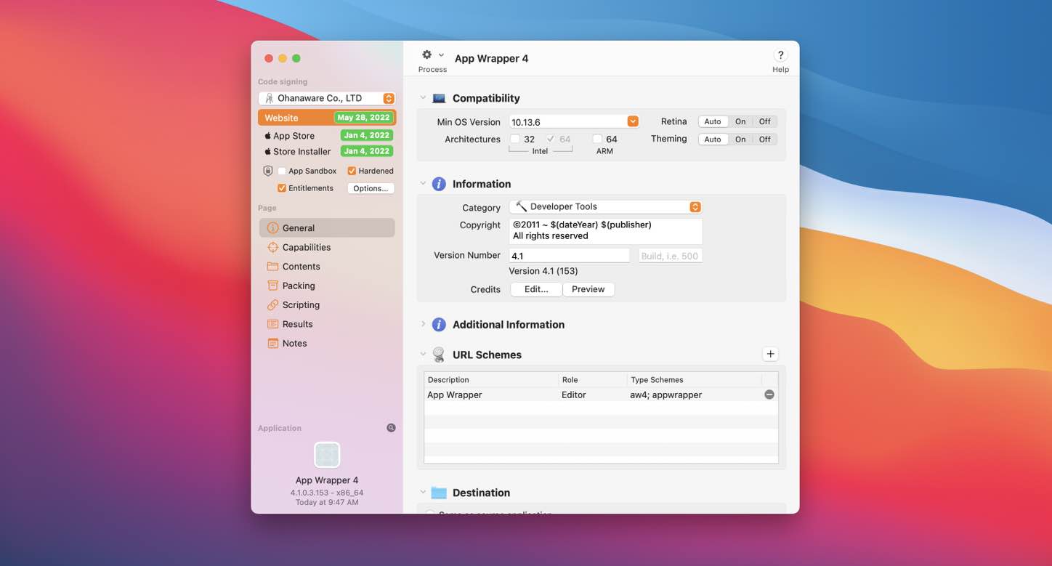Image resolution: width=1052 pixels, height=566 pixels.
Task: Set Retina to Auto
Action: click(713, 121)
